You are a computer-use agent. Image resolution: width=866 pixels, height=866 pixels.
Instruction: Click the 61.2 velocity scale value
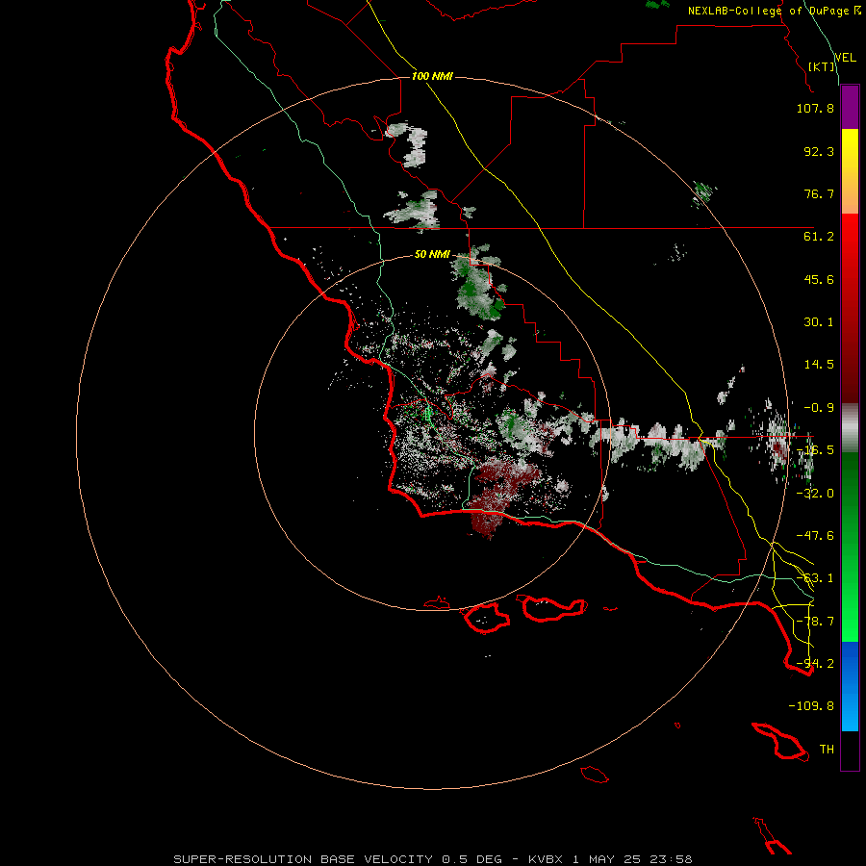(x=819, y=237)
